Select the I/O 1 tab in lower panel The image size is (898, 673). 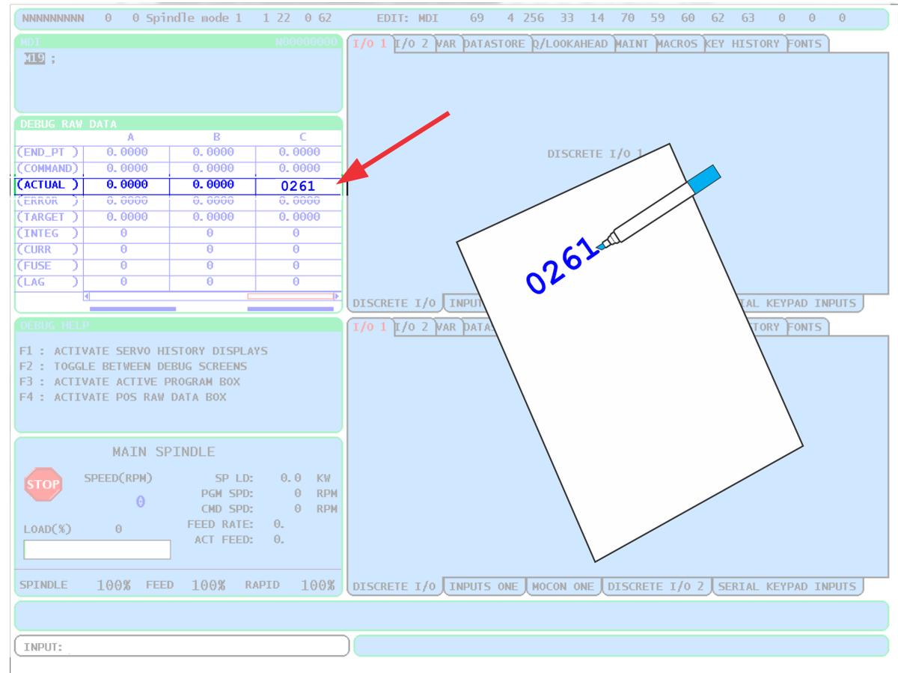370,327
